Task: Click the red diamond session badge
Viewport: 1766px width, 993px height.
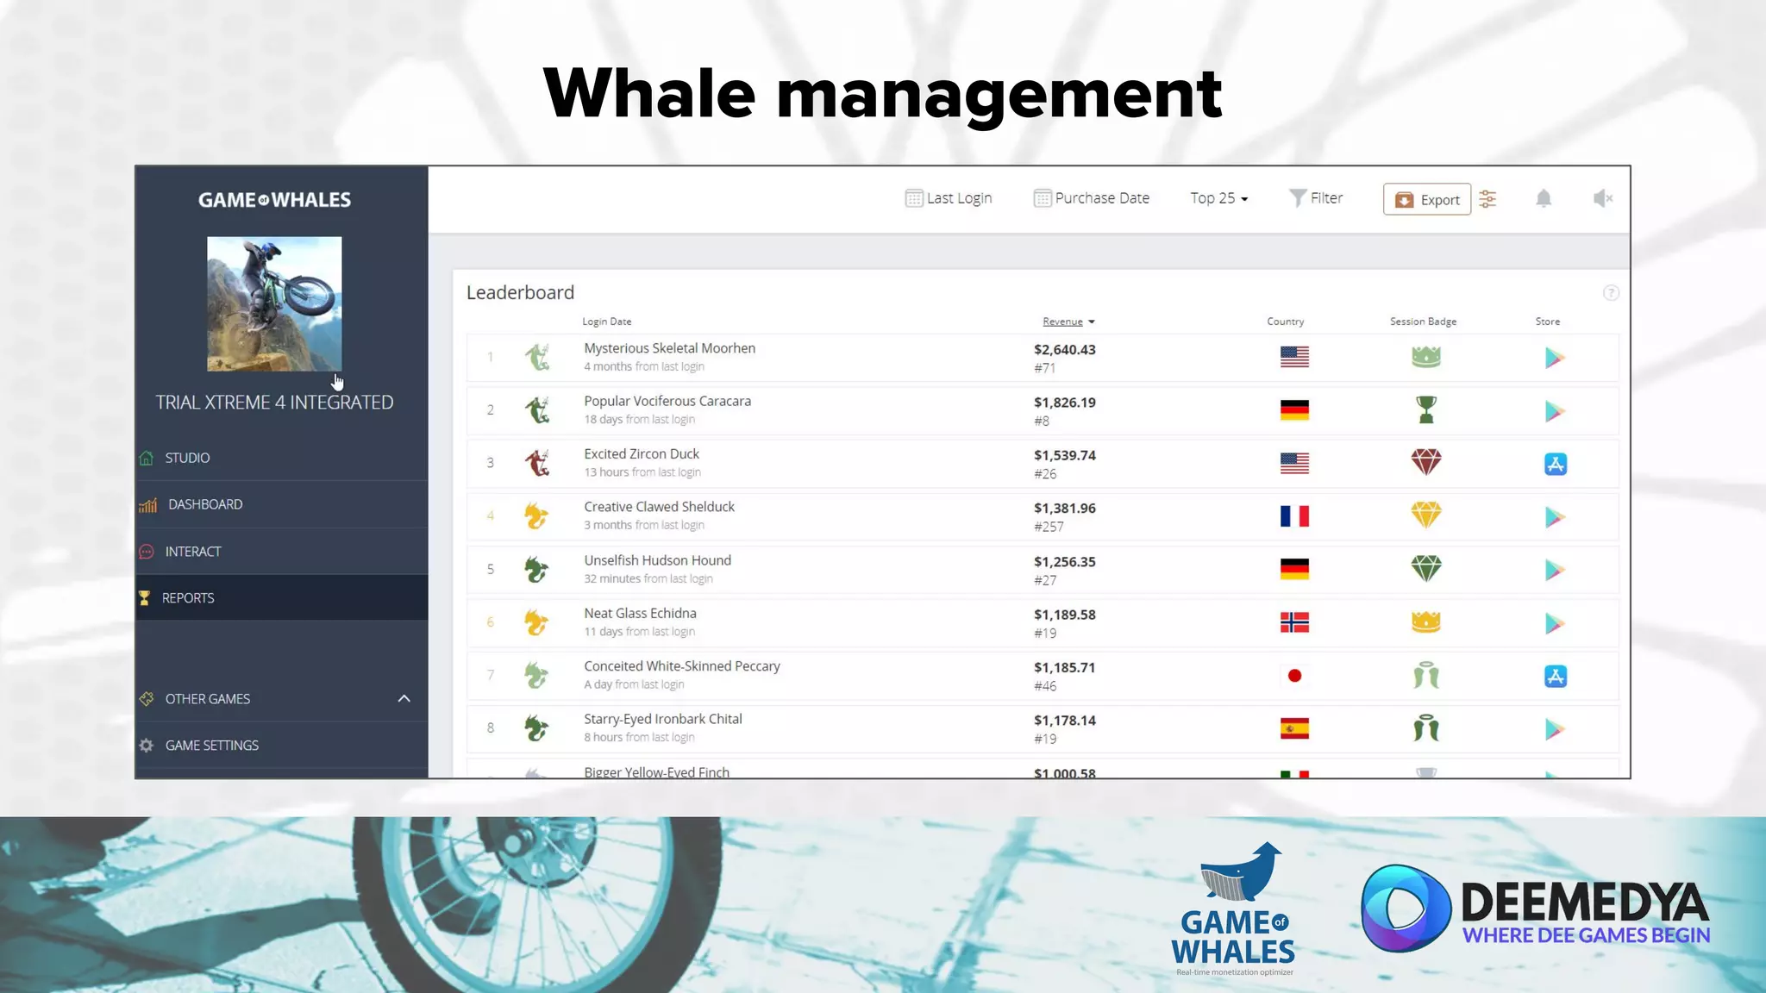Action: 1425,462
